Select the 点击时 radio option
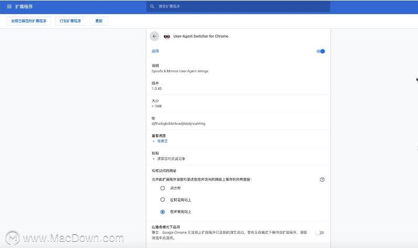 (x=162, y=188)
